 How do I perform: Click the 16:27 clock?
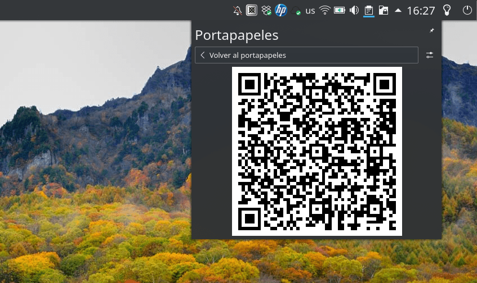[421, 11]
